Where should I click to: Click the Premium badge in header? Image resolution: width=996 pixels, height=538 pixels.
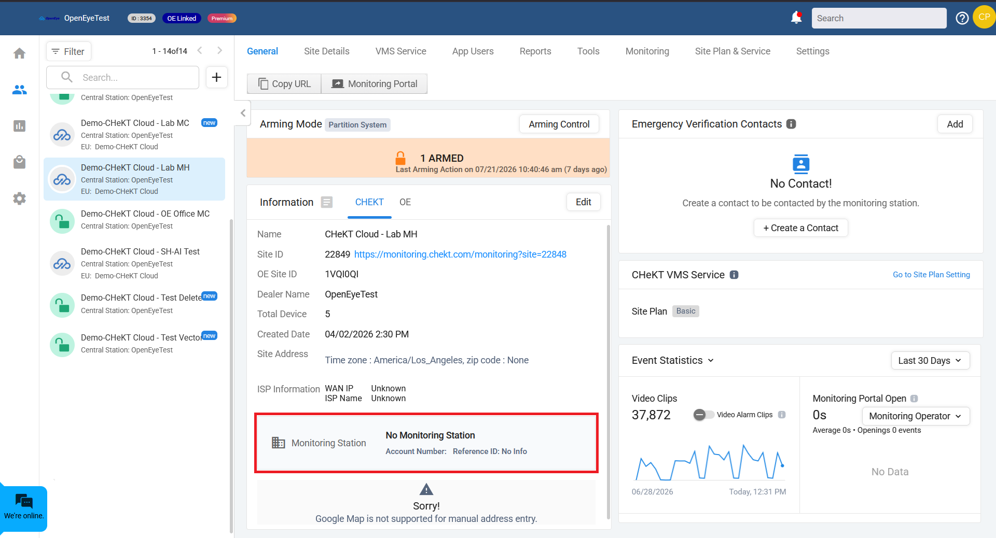pyautogui.click(x=222, y=18)
